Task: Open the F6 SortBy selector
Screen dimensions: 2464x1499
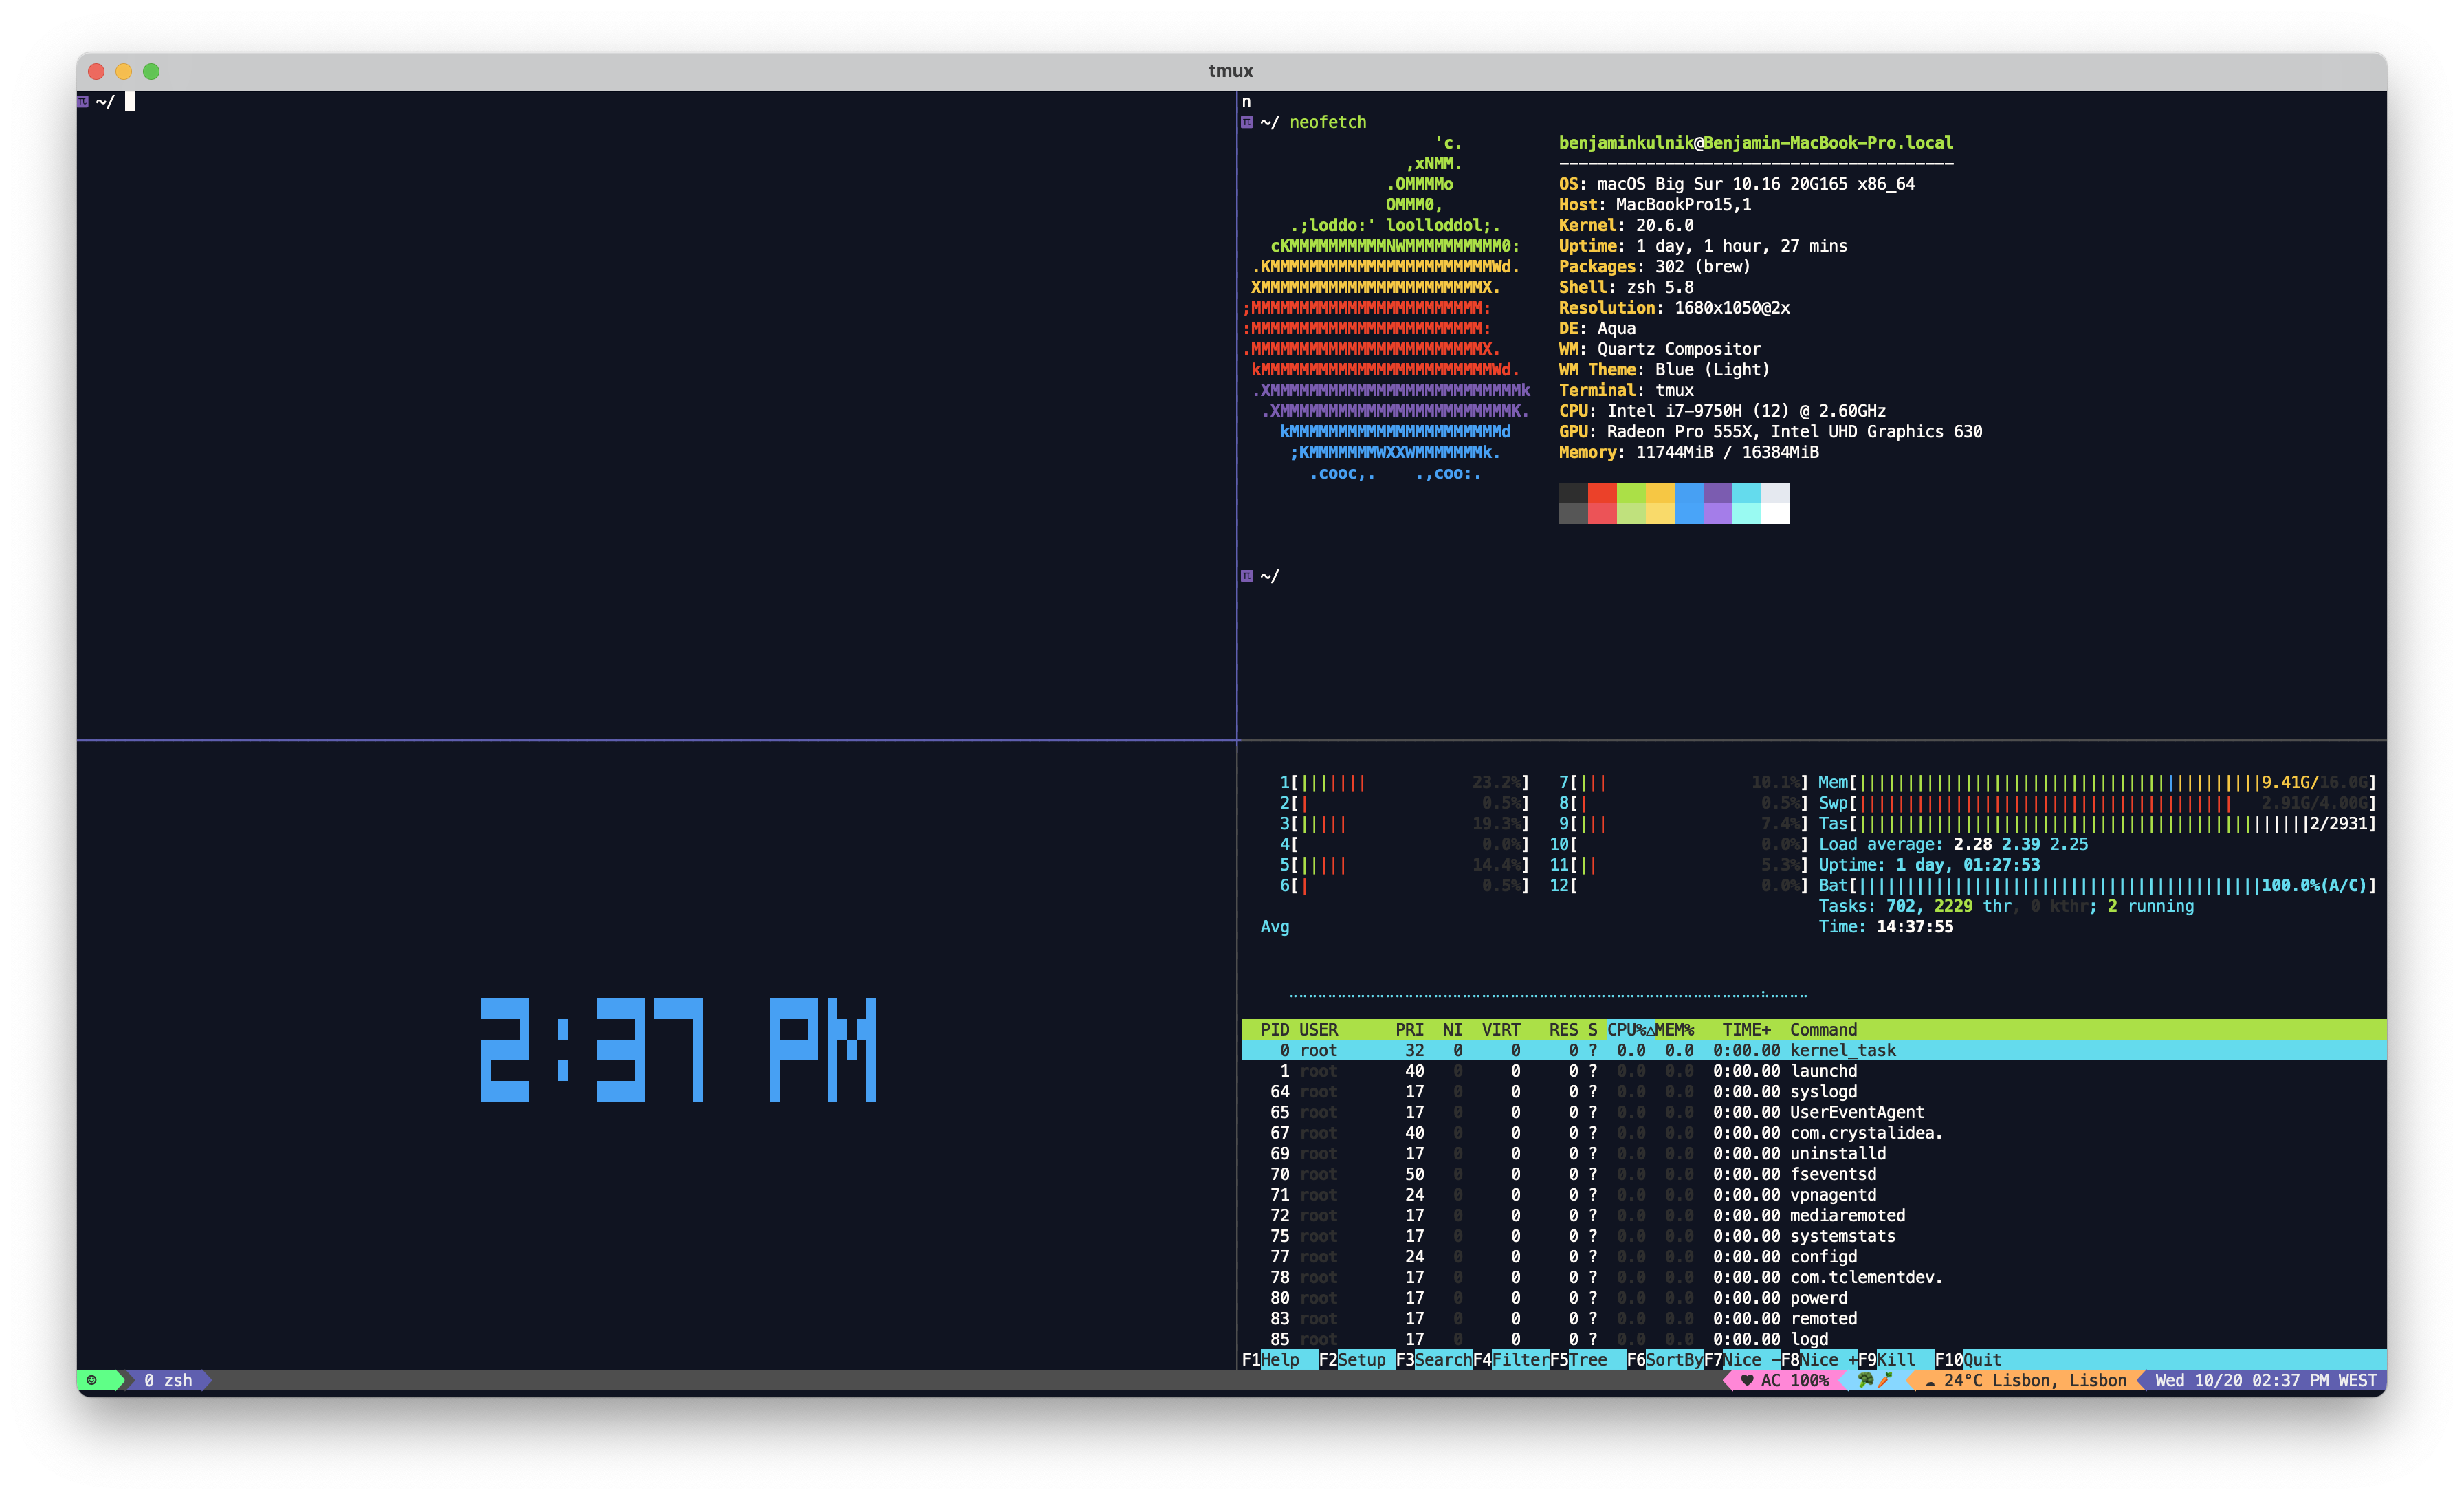Action: (x=1673, y=1359)
